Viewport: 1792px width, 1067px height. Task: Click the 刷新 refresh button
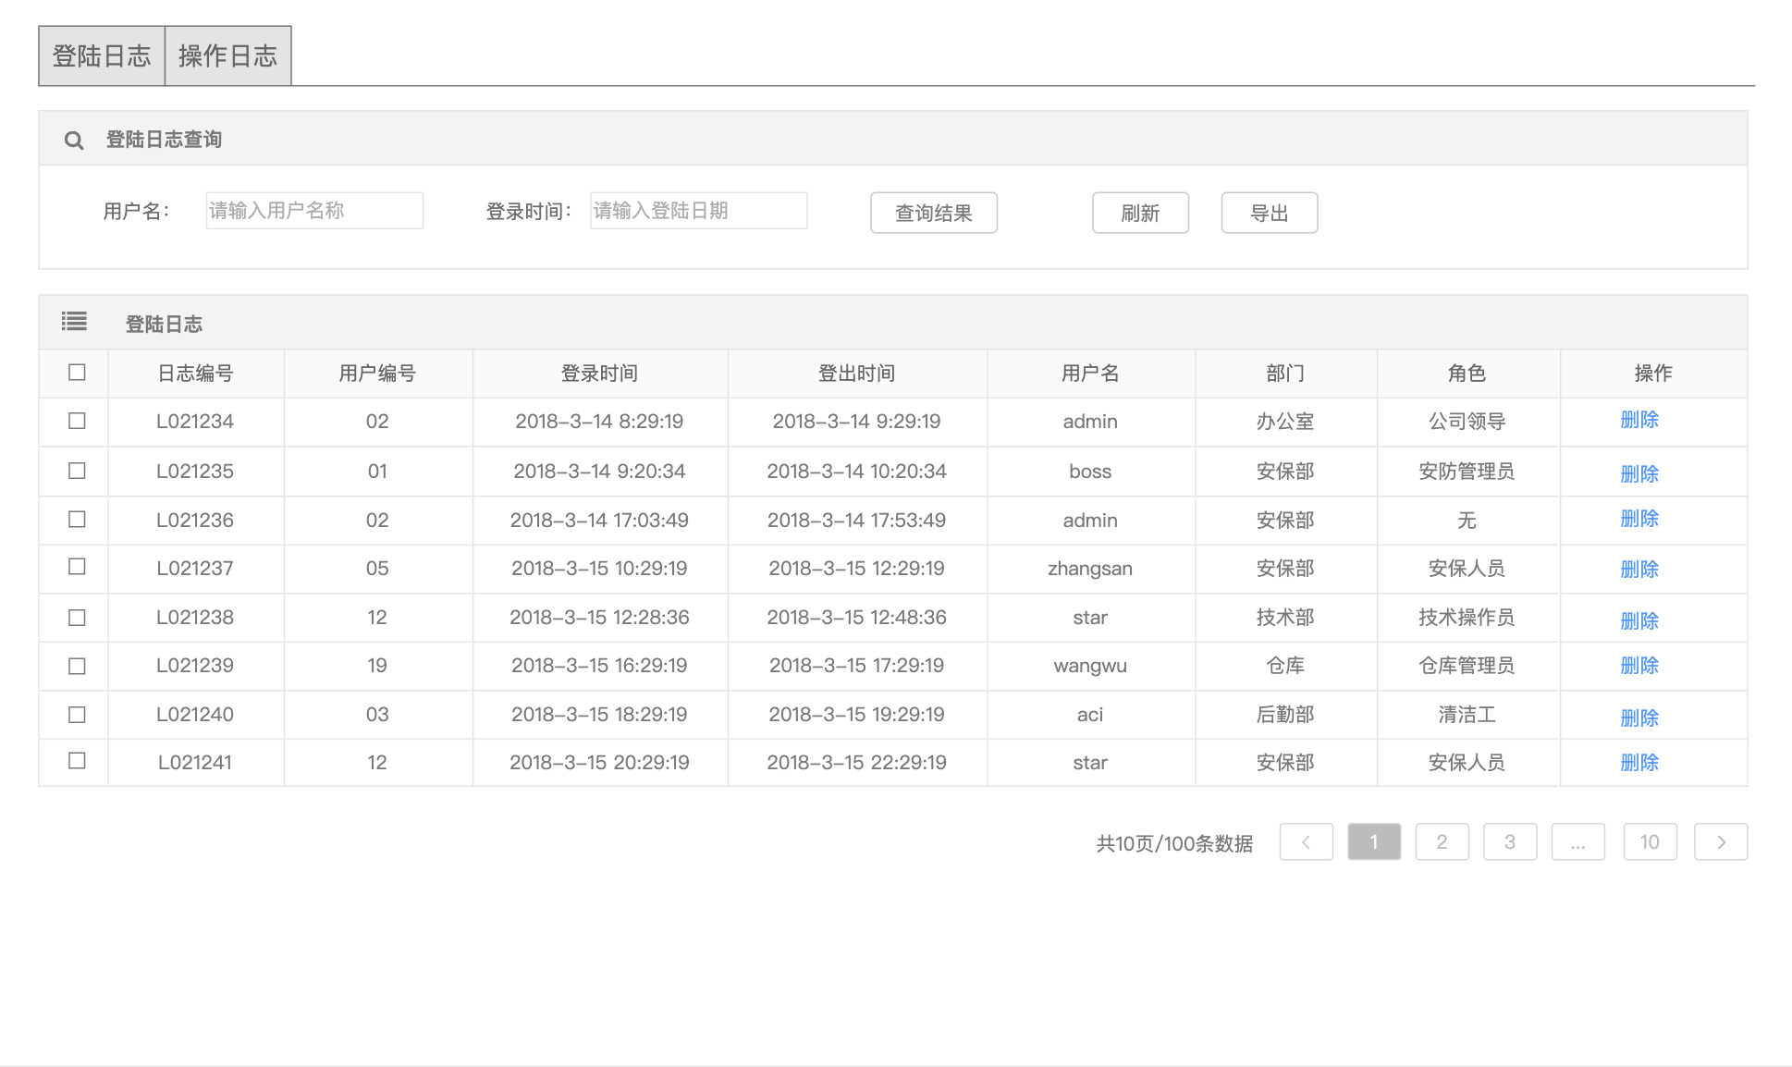1139,214
